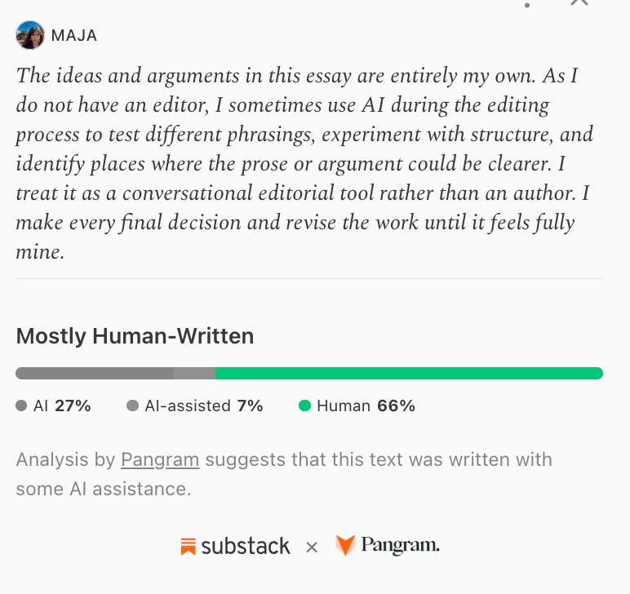Click the Pangram wordmark at bottom
This screenshot has height=594, width=630.
click(400, 545)
